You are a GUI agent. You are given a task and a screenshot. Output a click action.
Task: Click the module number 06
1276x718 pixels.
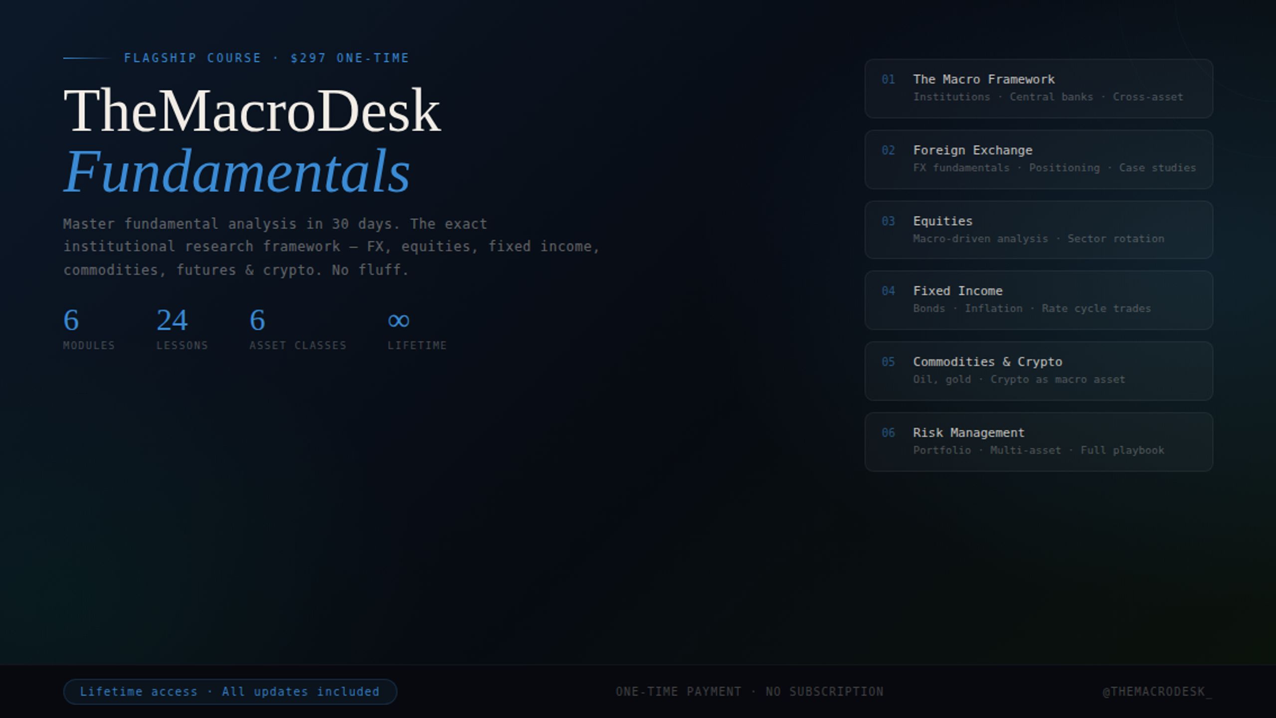888,432
